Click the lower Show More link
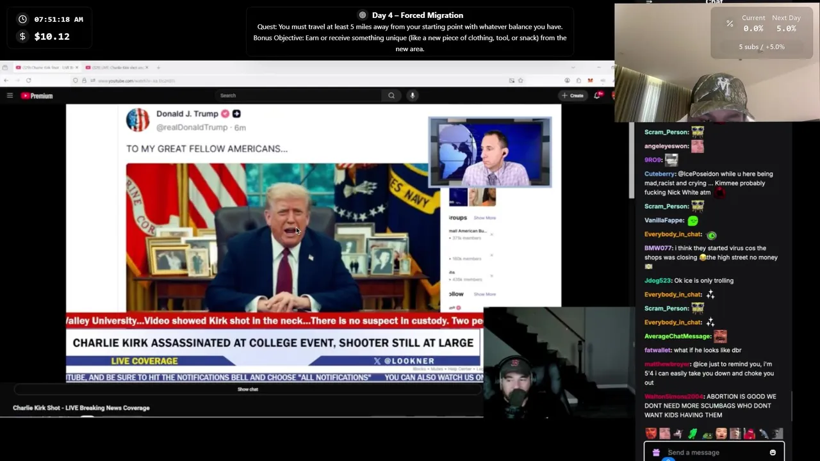Viewport: 820px width, 461px height. click(485, 295)
